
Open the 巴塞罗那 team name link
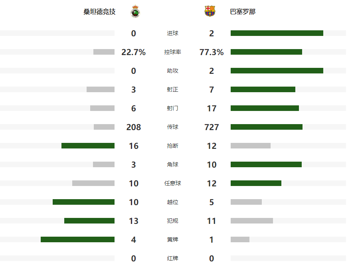243,12
